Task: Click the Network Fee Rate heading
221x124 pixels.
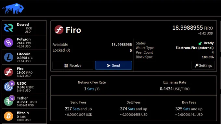Action: click(92, 82)
